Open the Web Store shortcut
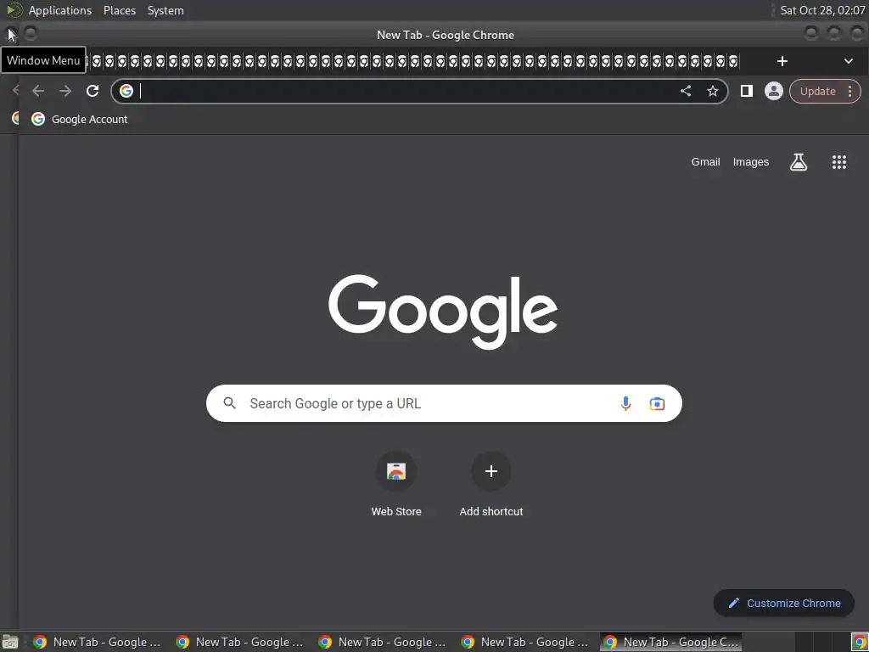Screen dimensions: 869x652 pyautogui.click(x=395, y=485)
